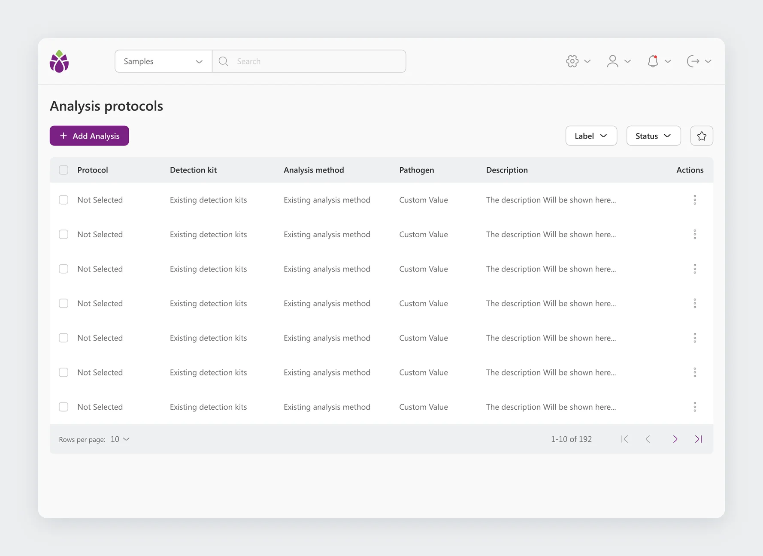Click the Analysis method column header
This screenshot has height=556, width=763.
point(314,170)
